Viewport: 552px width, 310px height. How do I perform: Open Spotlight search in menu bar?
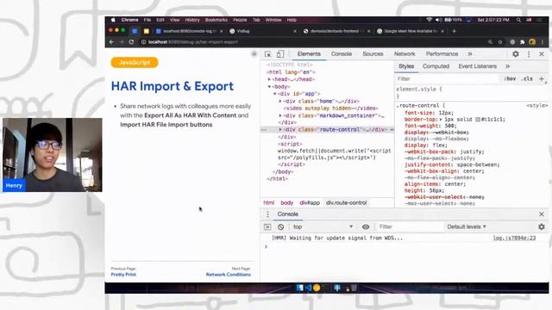[x=518, y=20]
